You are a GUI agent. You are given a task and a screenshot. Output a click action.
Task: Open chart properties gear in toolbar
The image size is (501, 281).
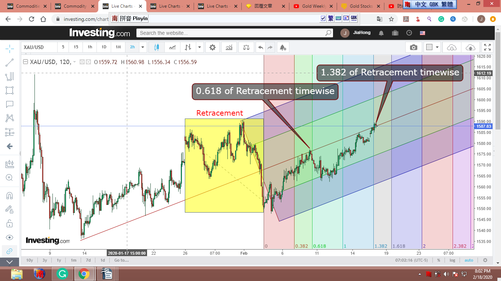(212, 47)
